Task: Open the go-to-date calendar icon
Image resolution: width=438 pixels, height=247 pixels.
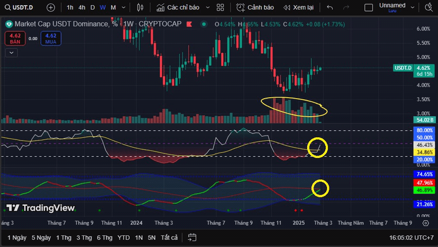Action: tap(192, 237)
